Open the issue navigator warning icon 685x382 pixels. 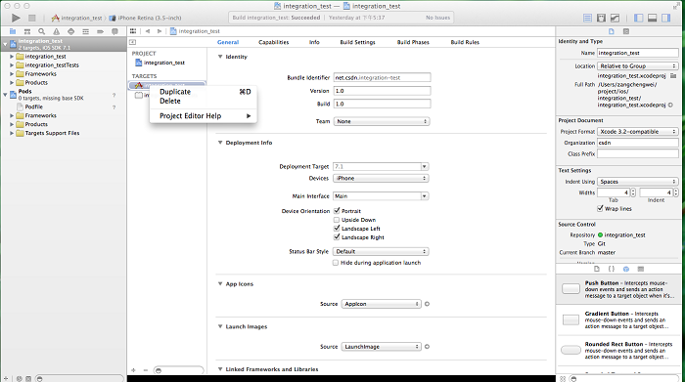tap(57, 31)
